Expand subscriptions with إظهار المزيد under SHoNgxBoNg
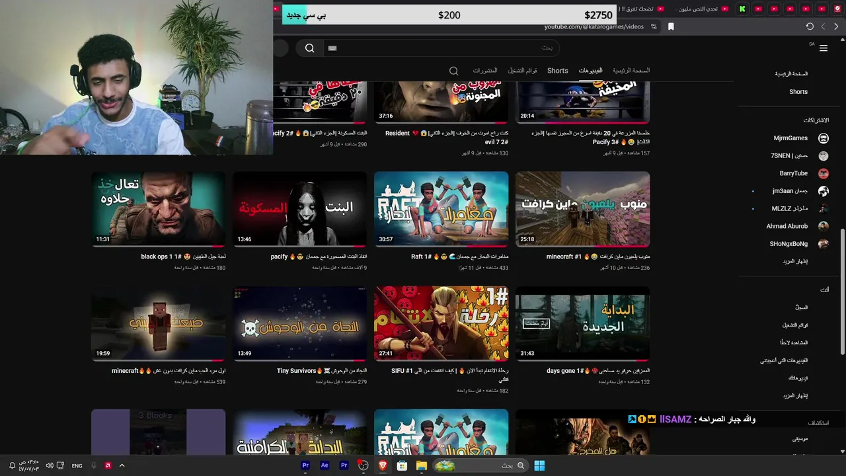The width and height of the screenshot is (846, 476). click(x=795, y=261)
